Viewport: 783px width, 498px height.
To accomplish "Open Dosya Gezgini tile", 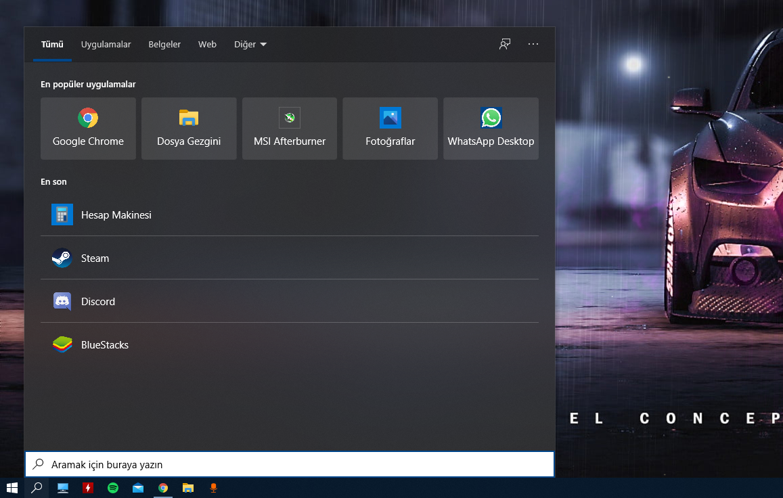I will tap(189, 129).
